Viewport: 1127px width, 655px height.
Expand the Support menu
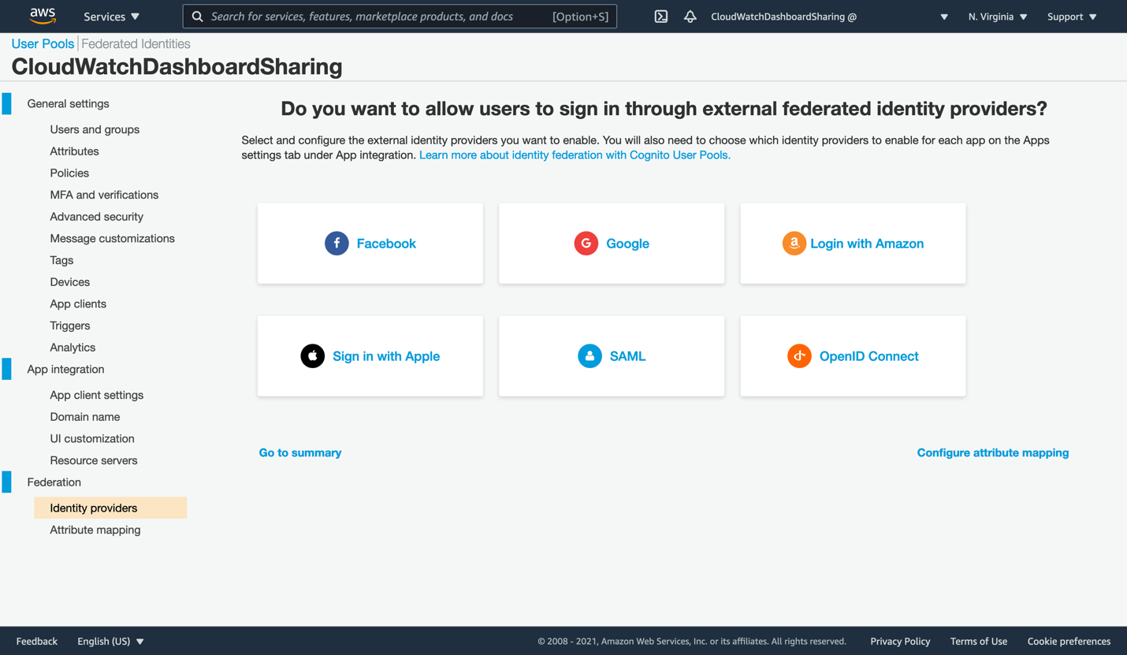pos(1071,16)
